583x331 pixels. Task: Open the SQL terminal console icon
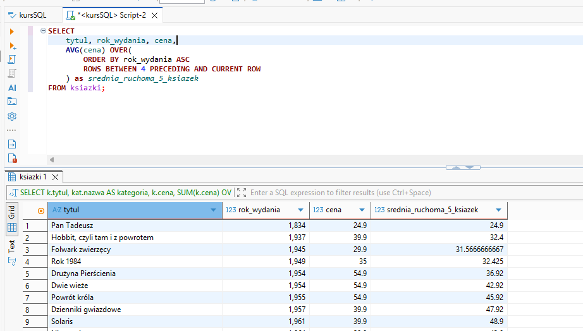tap(12, 102)
